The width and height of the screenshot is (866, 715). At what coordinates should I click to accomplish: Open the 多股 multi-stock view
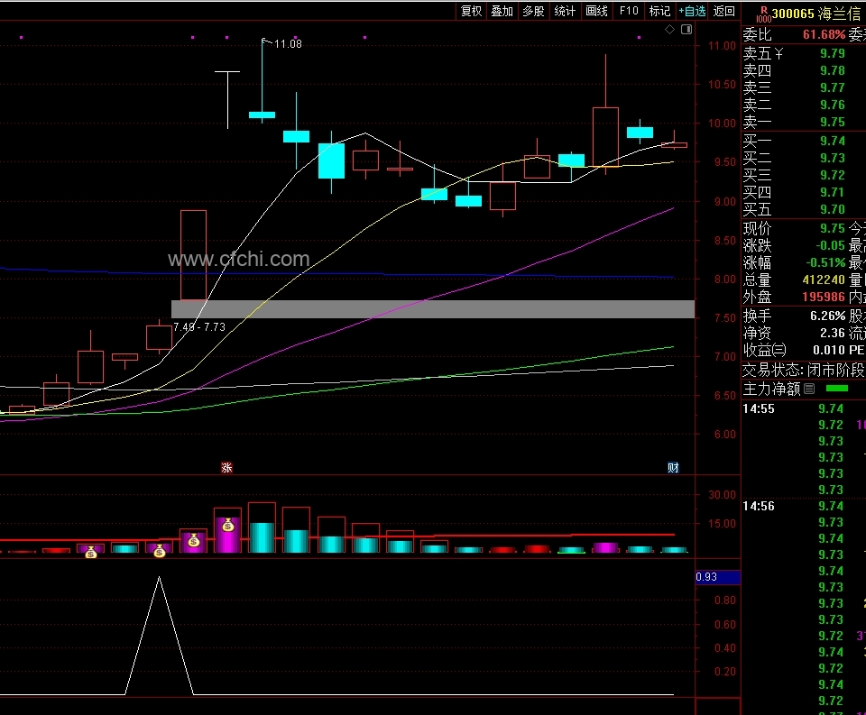click(533, 11)
